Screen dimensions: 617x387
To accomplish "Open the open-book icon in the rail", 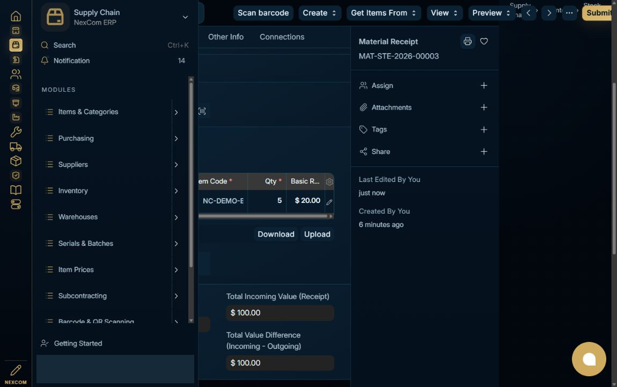I will coord(16,190).
